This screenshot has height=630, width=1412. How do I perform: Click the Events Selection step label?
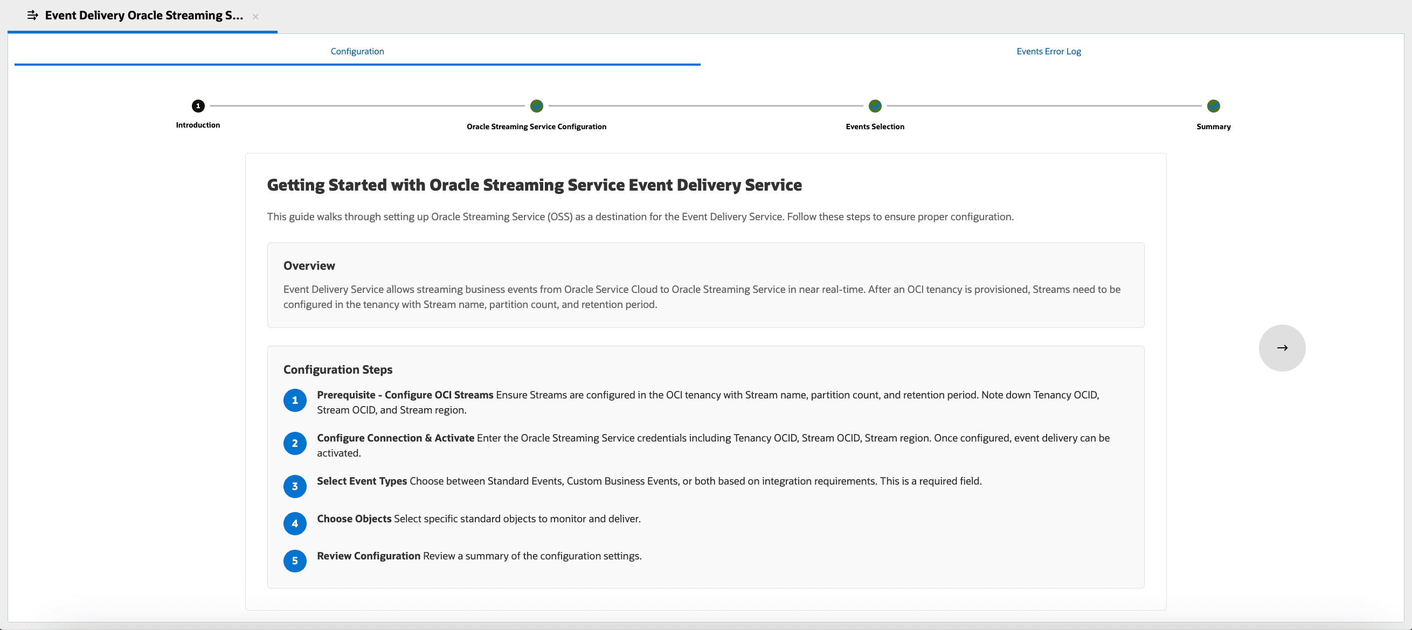pyautogui.click(x=875, y=127)
